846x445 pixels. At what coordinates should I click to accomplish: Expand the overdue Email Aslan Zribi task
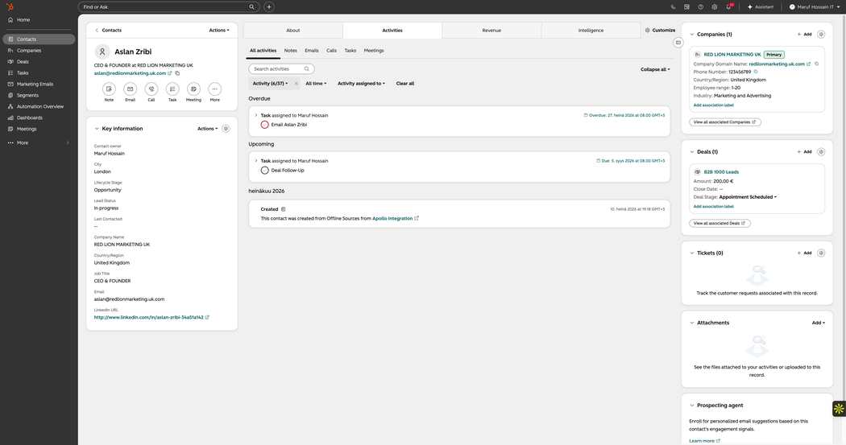point(255,115)
